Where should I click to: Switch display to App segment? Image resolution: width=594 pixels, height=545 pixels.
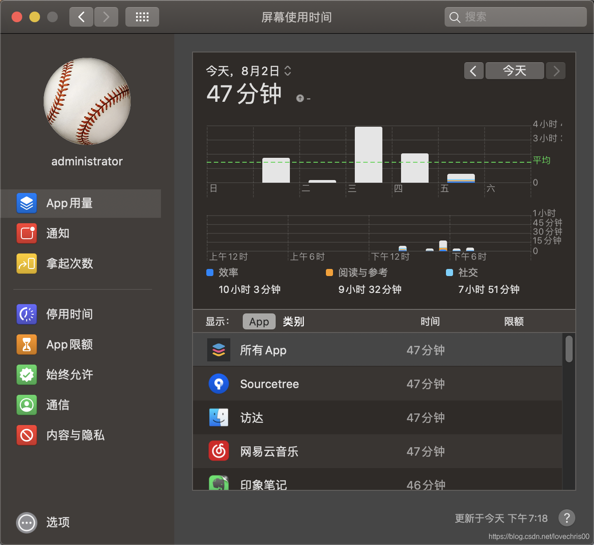[259, 321]
